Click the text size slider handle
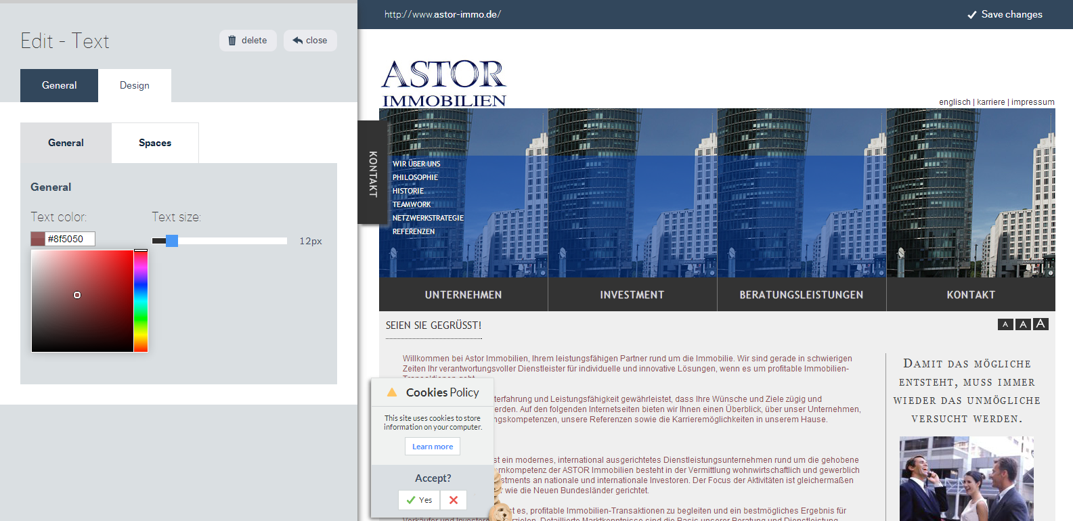 [172, 241]
